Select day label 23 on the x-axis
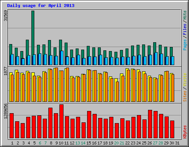This screenshot has height=147, width=189. 133,143
